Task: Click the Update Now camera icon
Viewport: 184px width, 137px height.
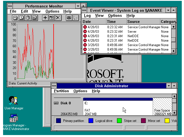Action: [x=69, y=18]
